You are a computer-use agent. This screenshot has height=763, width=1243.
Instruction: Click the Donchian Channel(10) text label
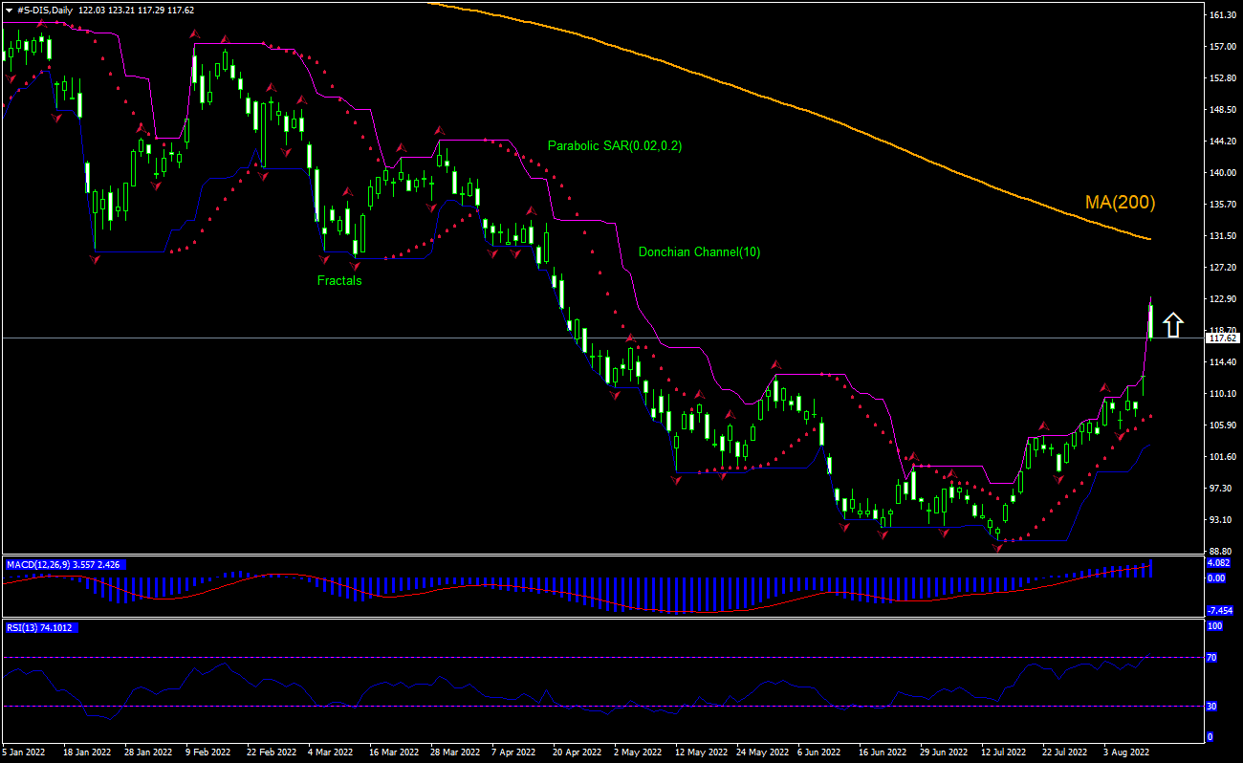pyautogui.click(x=699, y=251)
